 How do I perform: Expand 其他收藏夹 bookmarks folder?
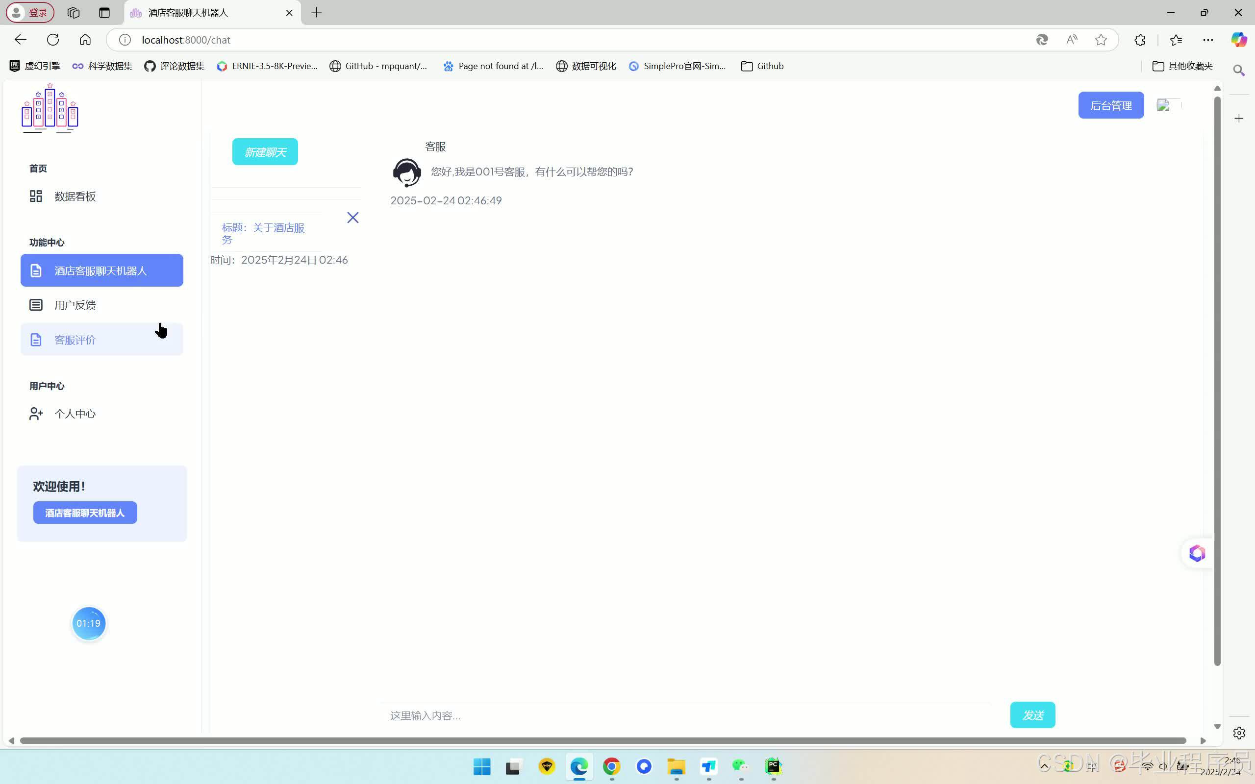pos(1182,66)
